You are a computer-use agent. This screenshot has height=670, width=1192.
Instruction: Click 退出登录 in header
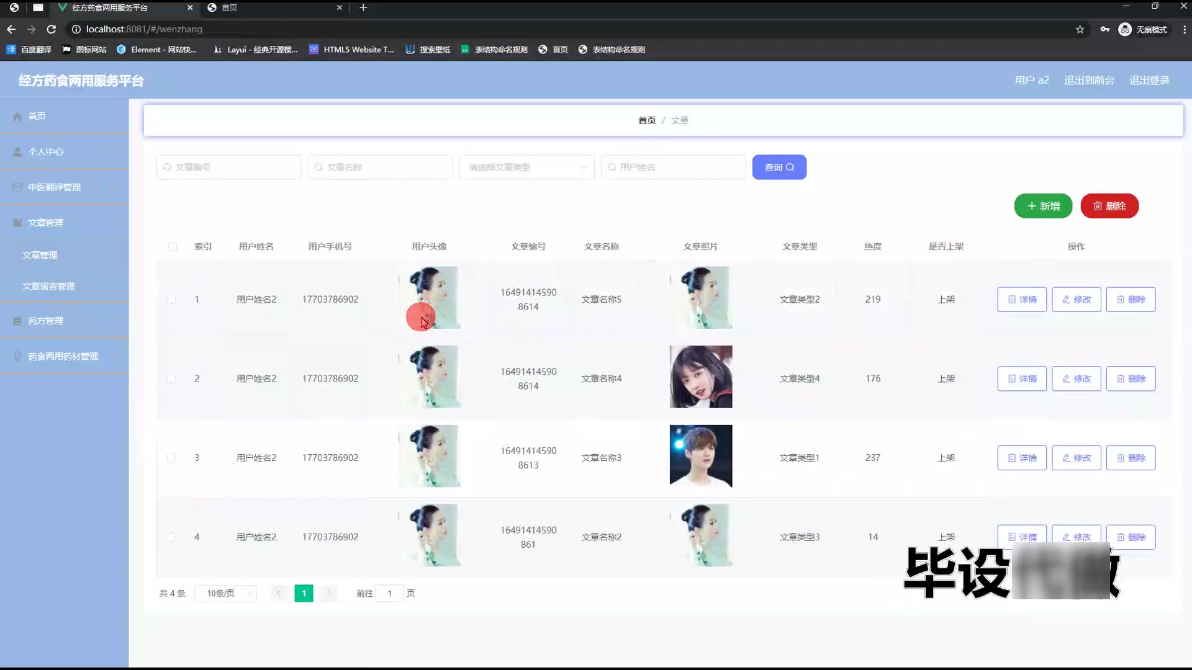[x=1149, y=80]
